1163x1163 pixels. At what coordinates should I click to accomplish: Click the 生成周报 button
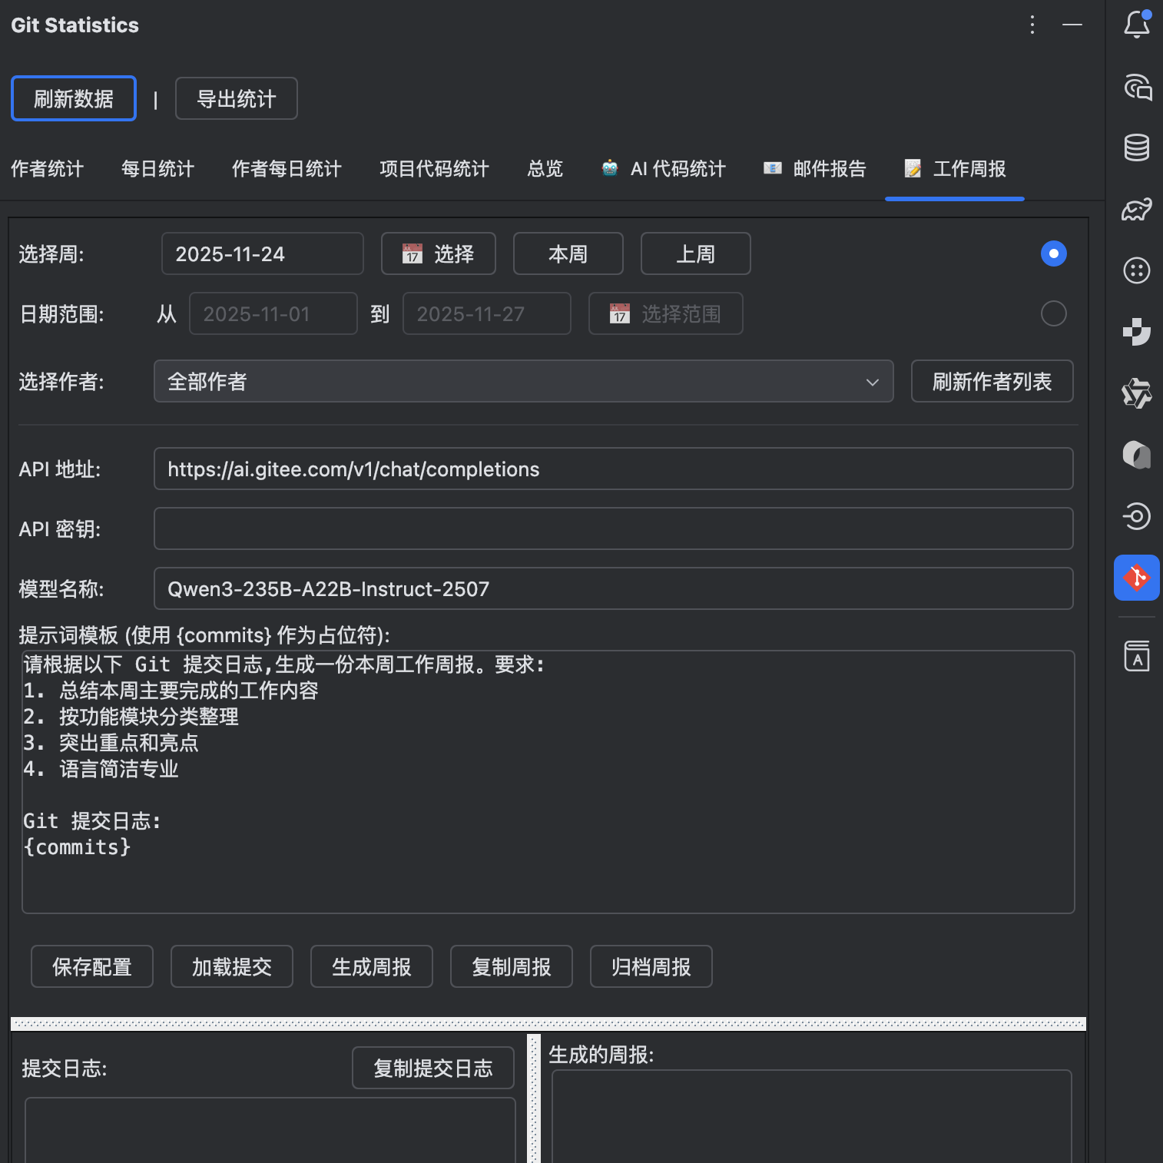371,966
